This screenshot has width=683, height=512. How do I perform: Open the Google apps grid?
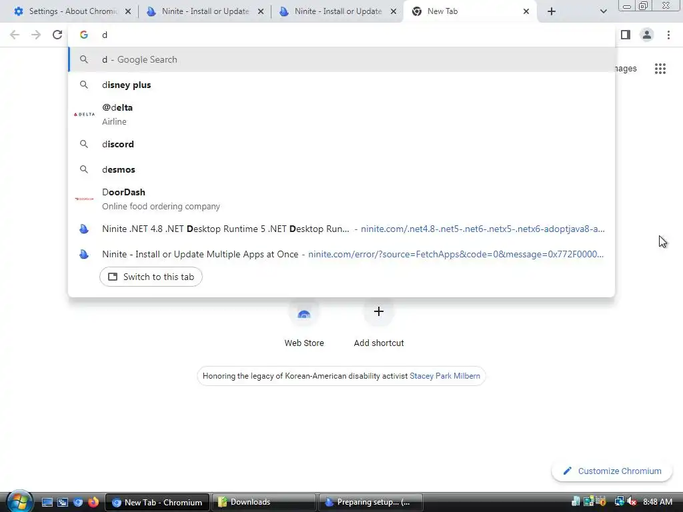(660, 69)
